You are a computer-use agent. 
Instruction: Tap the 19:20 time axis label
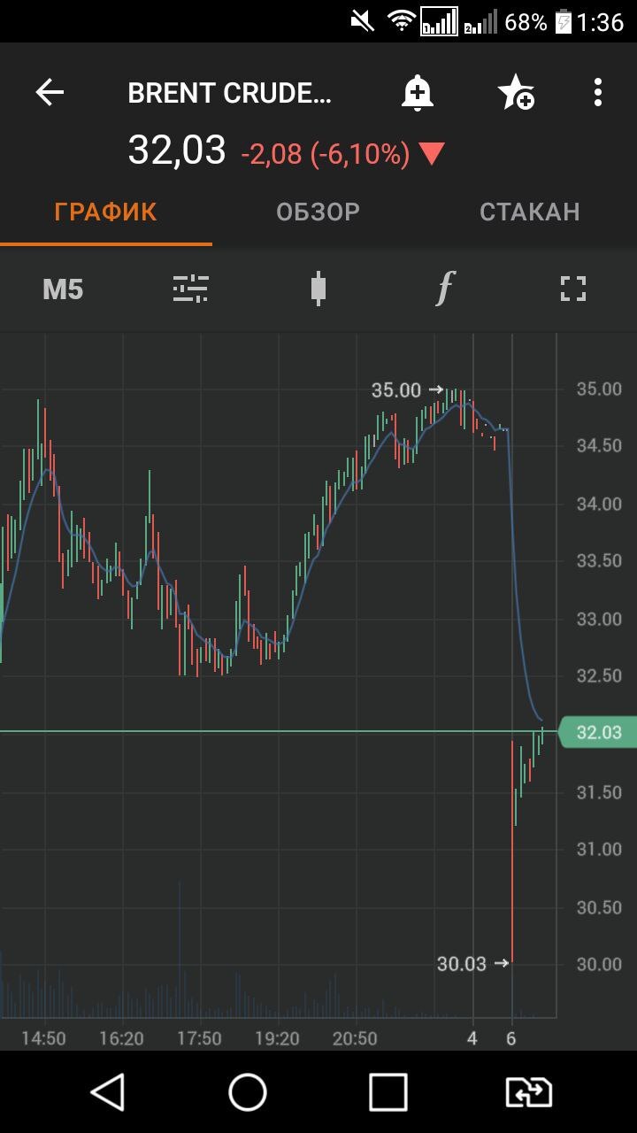(277, 1038)
